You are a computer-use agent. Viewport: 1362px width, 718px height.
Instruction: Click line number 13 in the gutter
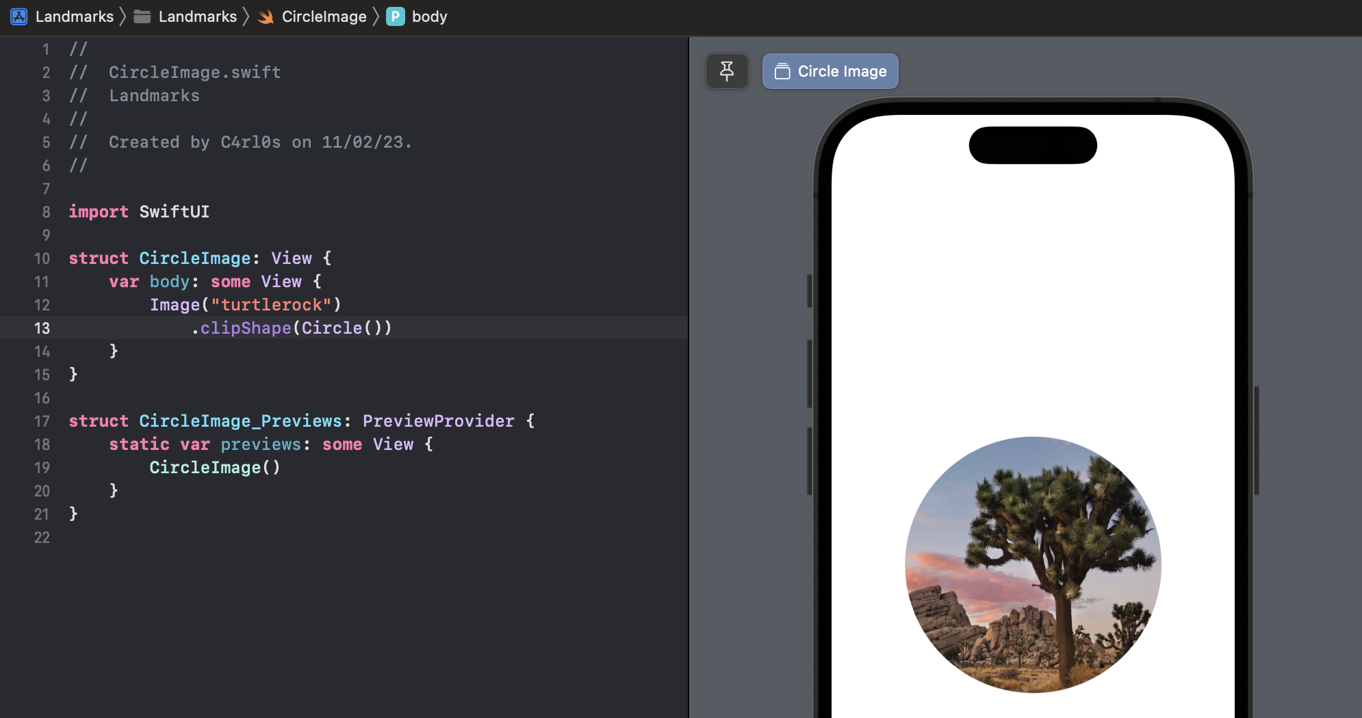(x=42, y=328)
